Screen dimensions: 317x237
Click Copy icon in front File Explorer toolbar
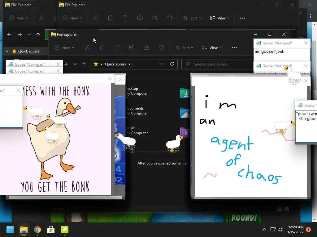(102, 48)
